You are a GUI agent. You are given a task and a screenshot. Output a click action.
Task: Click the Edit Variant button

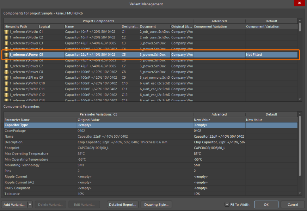tap(84, 205)
